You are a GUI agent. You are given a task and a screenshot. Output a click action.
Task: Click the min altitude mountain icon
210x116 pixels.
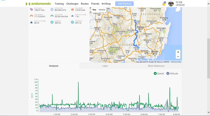[72, 16]
